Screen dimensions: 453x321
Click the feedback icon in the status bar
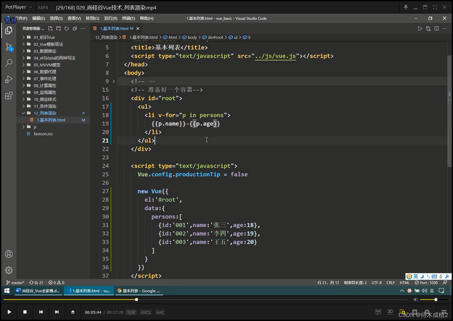tap(445, 282)
